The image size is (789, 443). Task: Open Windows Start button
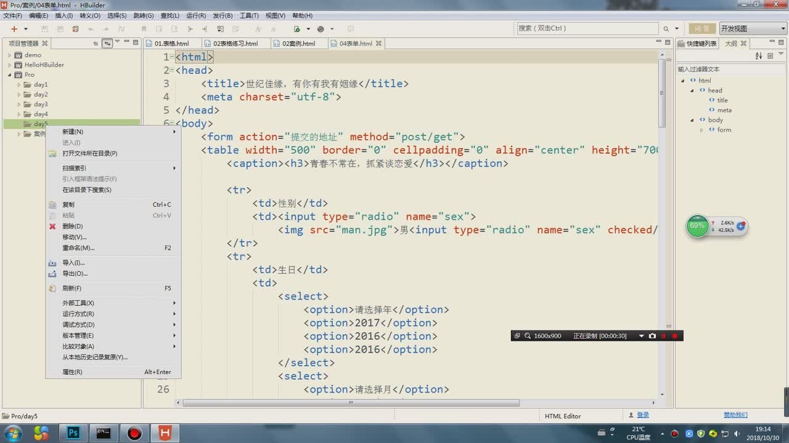pyautogui.click(x=12, y=433)
